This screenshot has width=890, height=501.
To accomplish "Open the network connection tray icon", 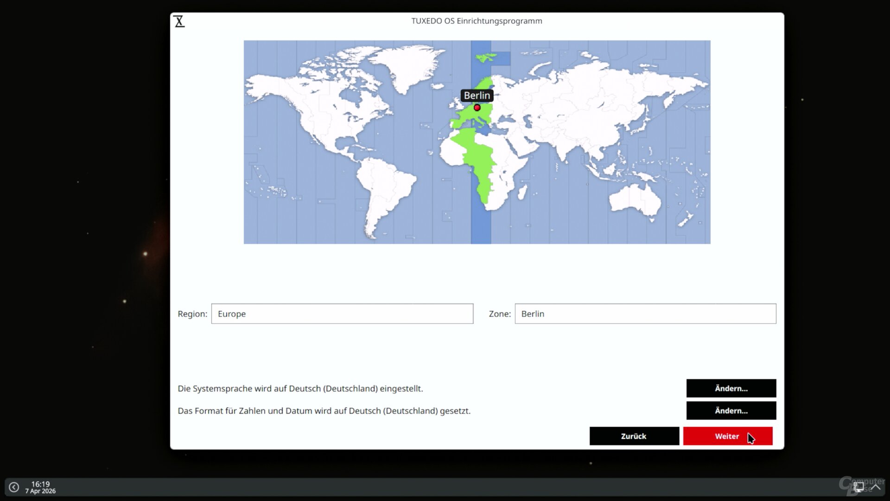I will pos(858,487).
